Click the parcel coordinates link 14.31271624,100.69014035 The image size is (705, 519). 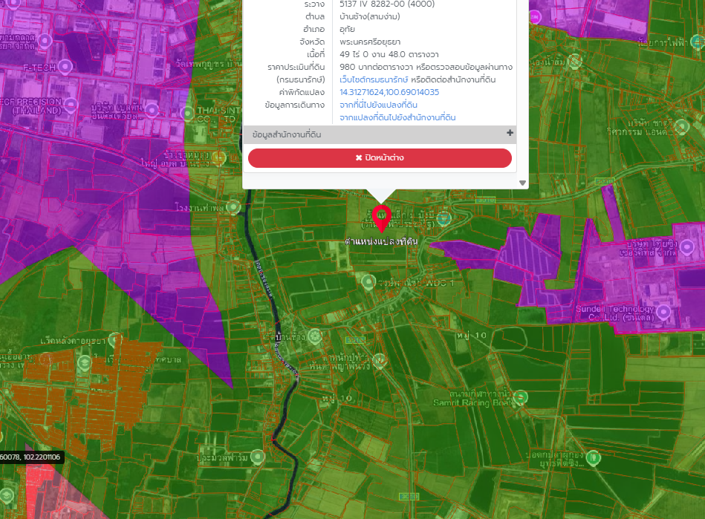389,92
